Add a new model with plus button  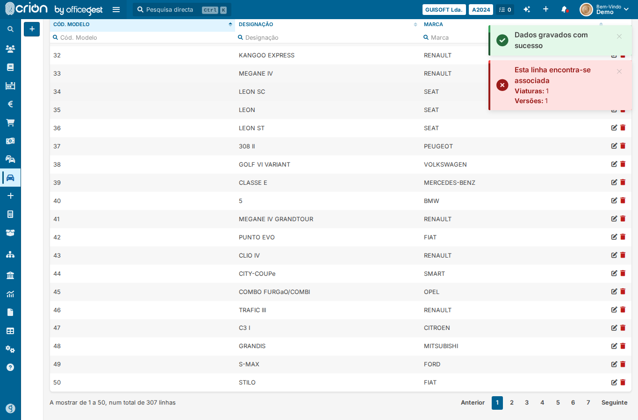[x=32, y=29]
